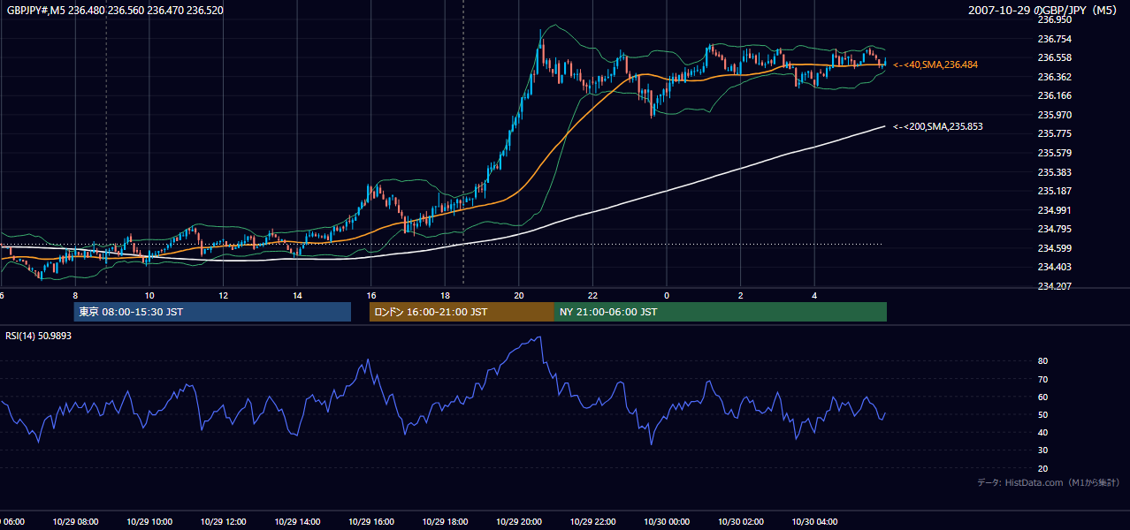Select the 2007-10-29 のGBP/JPY (M5) chart title
Image resolution: width=1130 pixels, height=530 pixels.
[1044, 11]
